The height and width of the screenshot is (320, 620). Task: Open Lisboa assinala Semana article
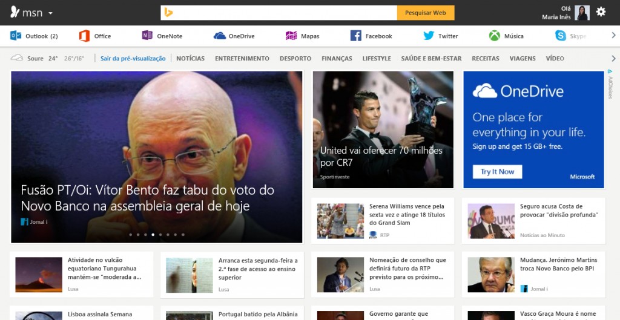[x=100, y=315]
